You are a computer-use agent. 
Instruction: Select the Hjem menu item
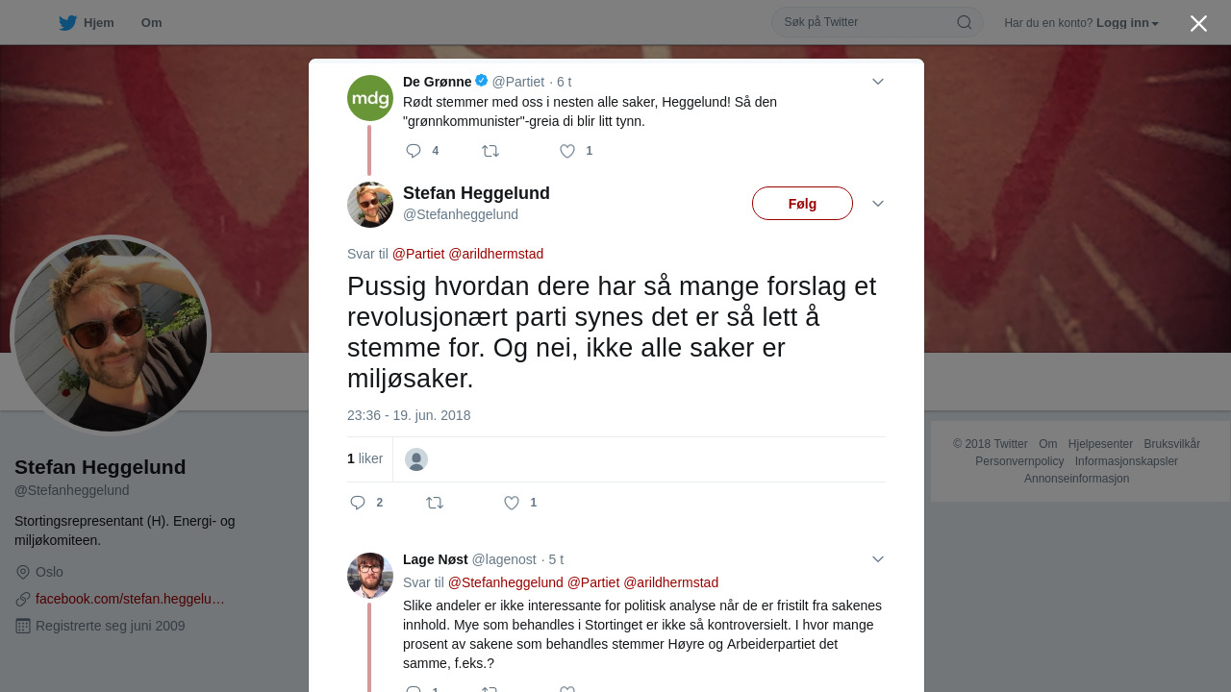tap(99, 22)
